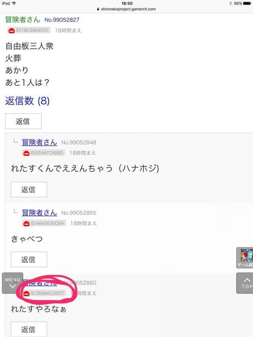The width and height of the screenshot is (253, 337).
Task: Expand the MENU chevron button
Action: pyautogui.click(x=13, y=283)
